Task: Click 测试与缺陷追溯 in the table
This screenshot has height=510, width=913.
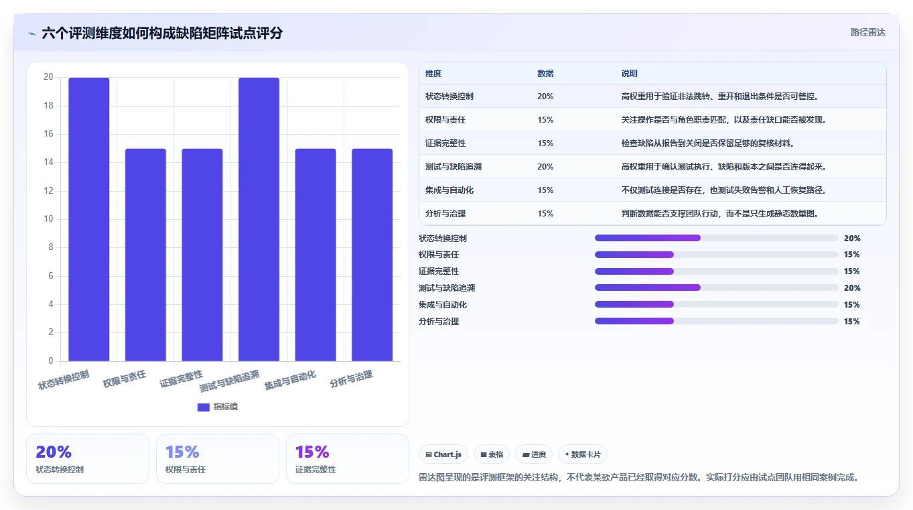Action: coord(453,167)
